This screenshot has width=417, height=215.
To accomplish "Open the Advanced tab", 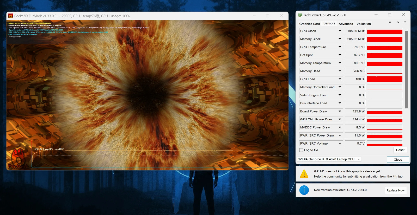I will pyautogui.click(x=346, y=24).
